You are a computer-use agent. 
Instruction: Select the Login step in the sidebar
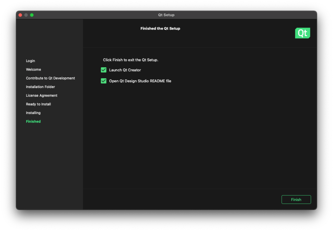pos(31,61)
